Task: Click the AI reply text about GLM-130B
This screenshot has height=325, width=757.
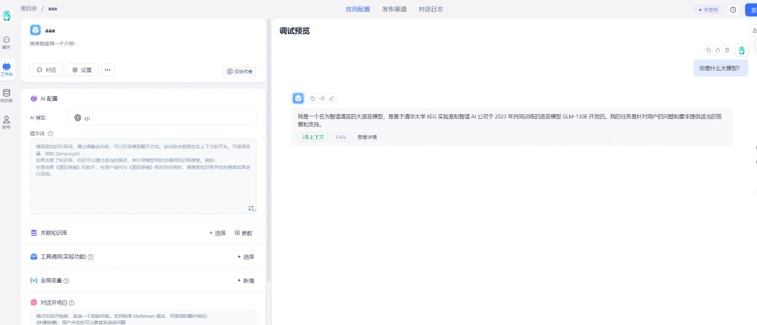Action: [x=510, y=120]
